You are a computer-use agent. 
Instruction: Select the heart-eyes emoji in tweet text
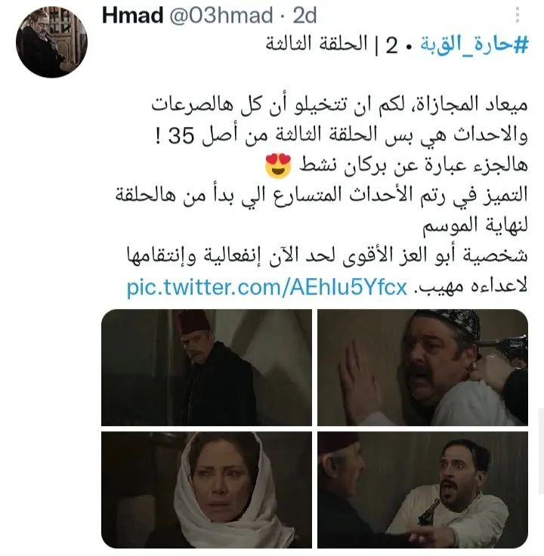[x=278, y=166]
